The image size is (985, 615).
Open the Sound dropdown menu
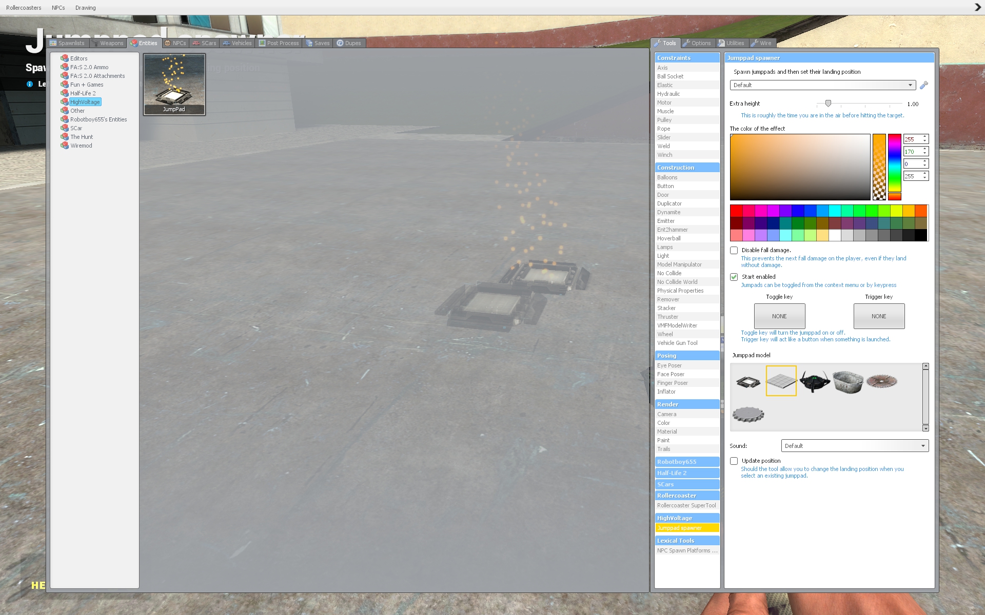tap(855, 446)
